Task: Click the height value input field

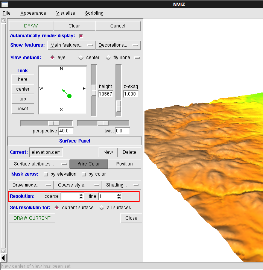Action: coord(105,94)
